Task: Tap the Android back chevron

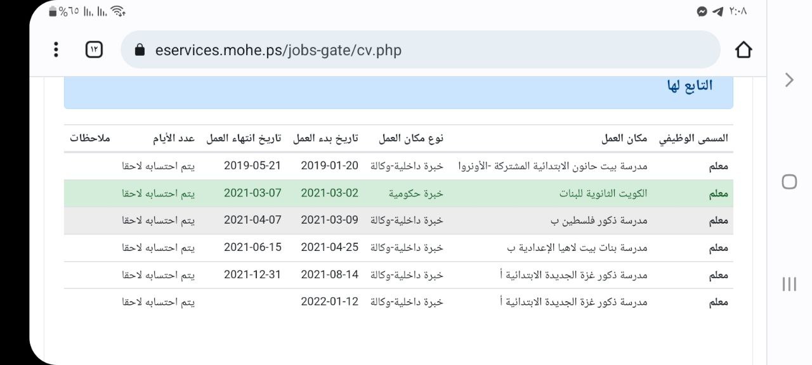Action: pos(789,80)
